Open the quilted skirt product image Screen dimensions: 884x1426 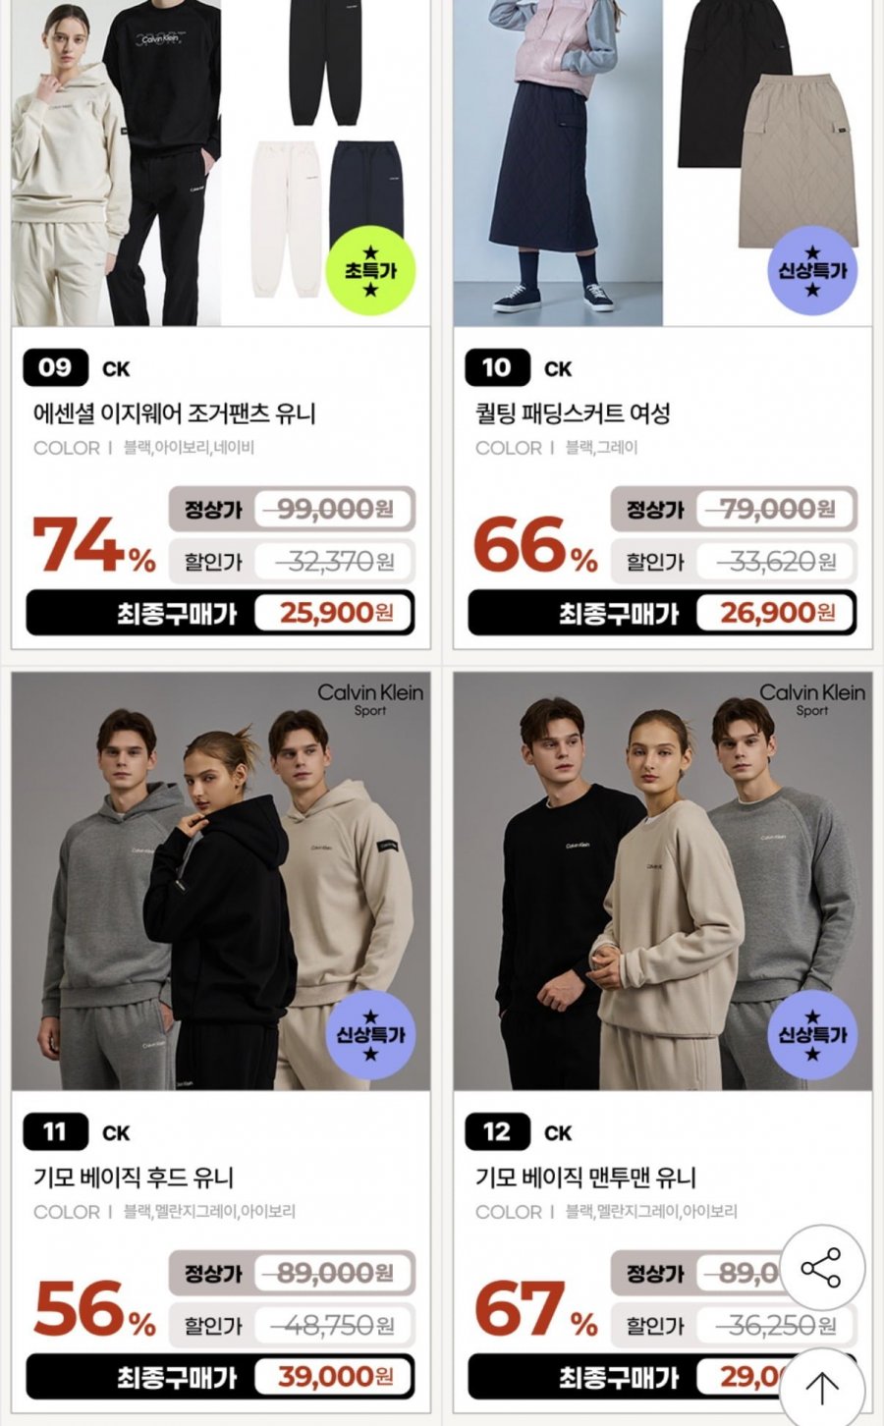(663, 163)
